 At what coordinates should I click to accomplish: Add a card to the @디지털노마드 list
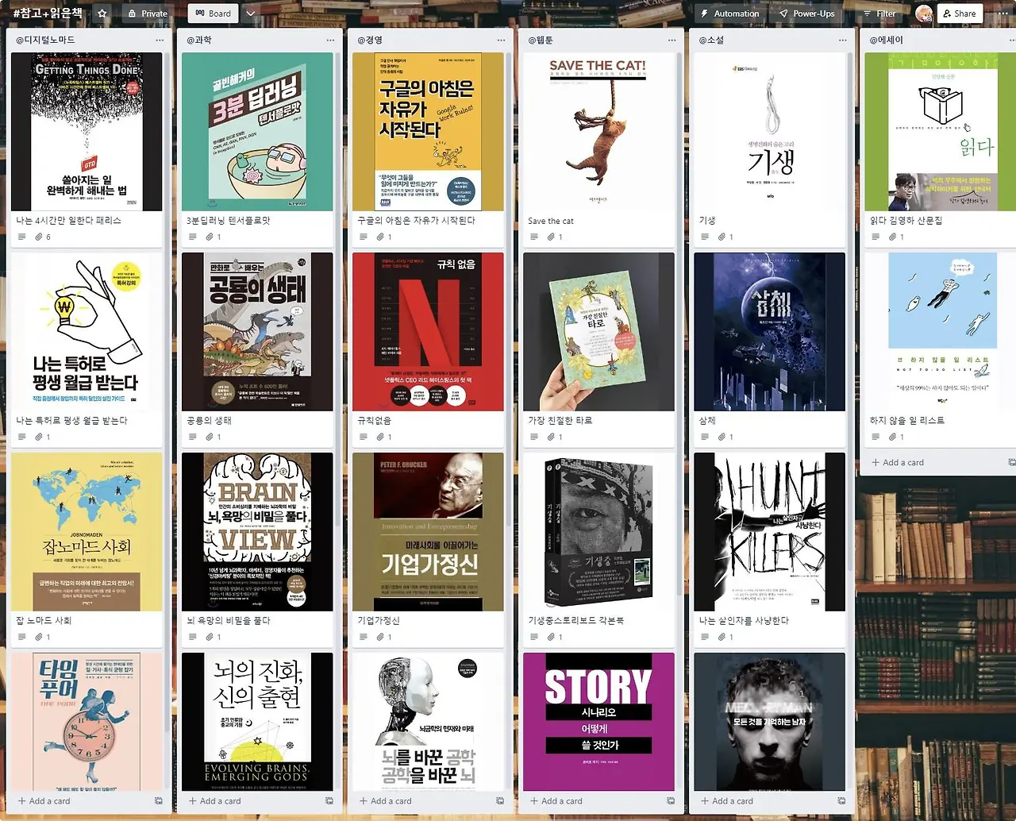44,801
